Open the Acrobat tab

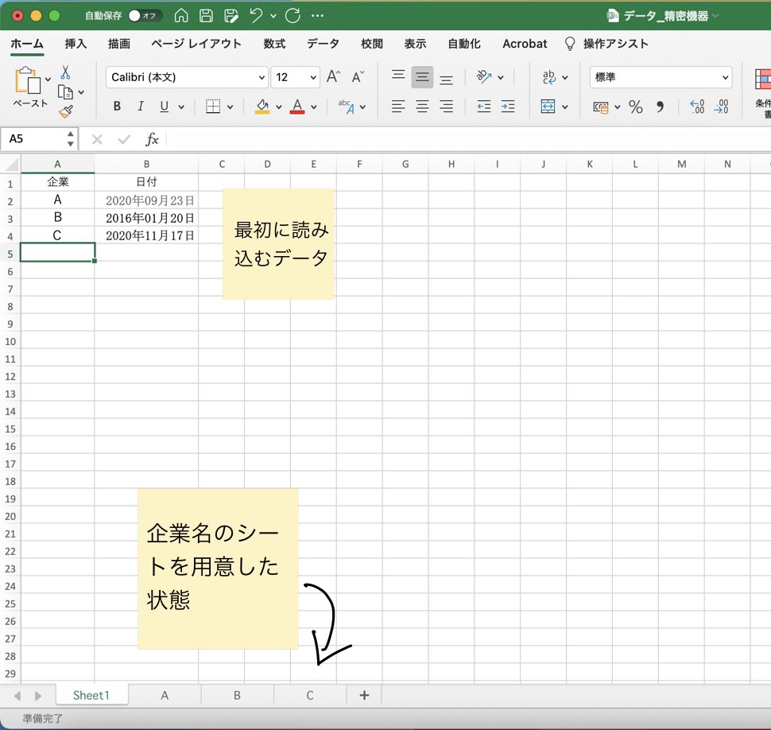click(x=525, y=44)
